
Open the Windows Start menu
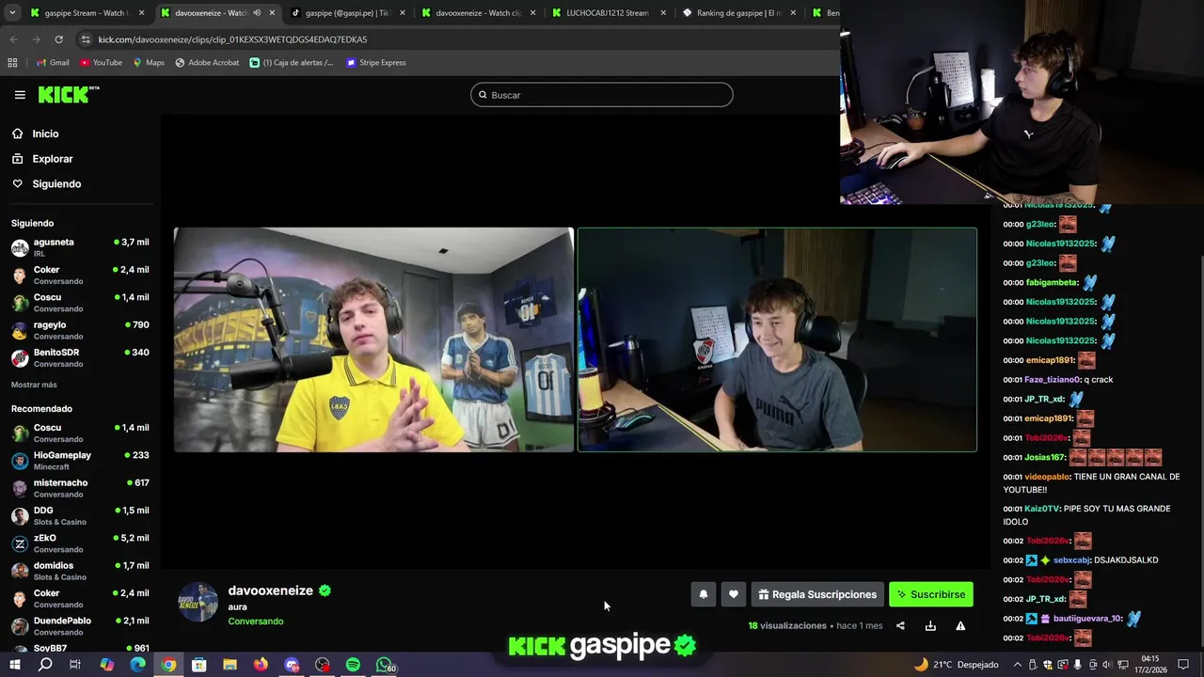[14, 665]
